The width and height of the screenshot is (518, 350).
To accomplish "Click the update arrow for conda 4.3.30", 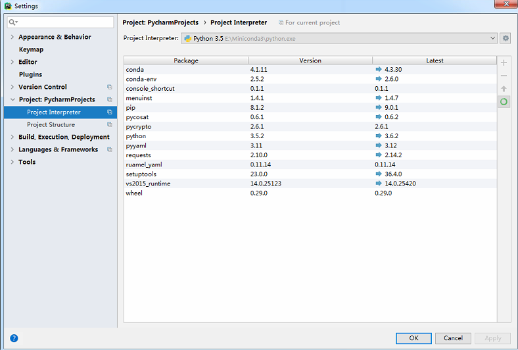I will 379,69.
